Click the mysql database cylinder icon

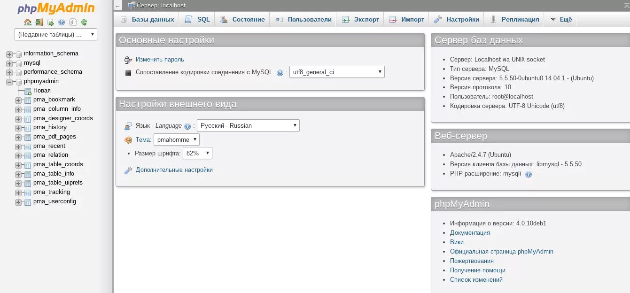click(19, 63)
